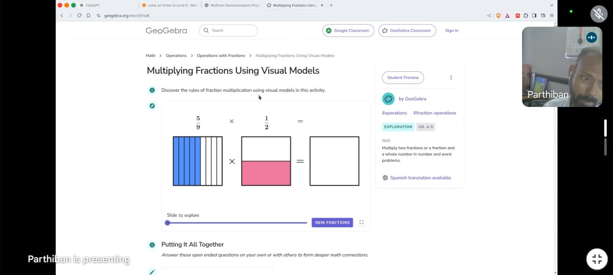Screen dimensions: 613x275
Task: Click the site settings icon in address bar
Action: (x=99, y=15)
